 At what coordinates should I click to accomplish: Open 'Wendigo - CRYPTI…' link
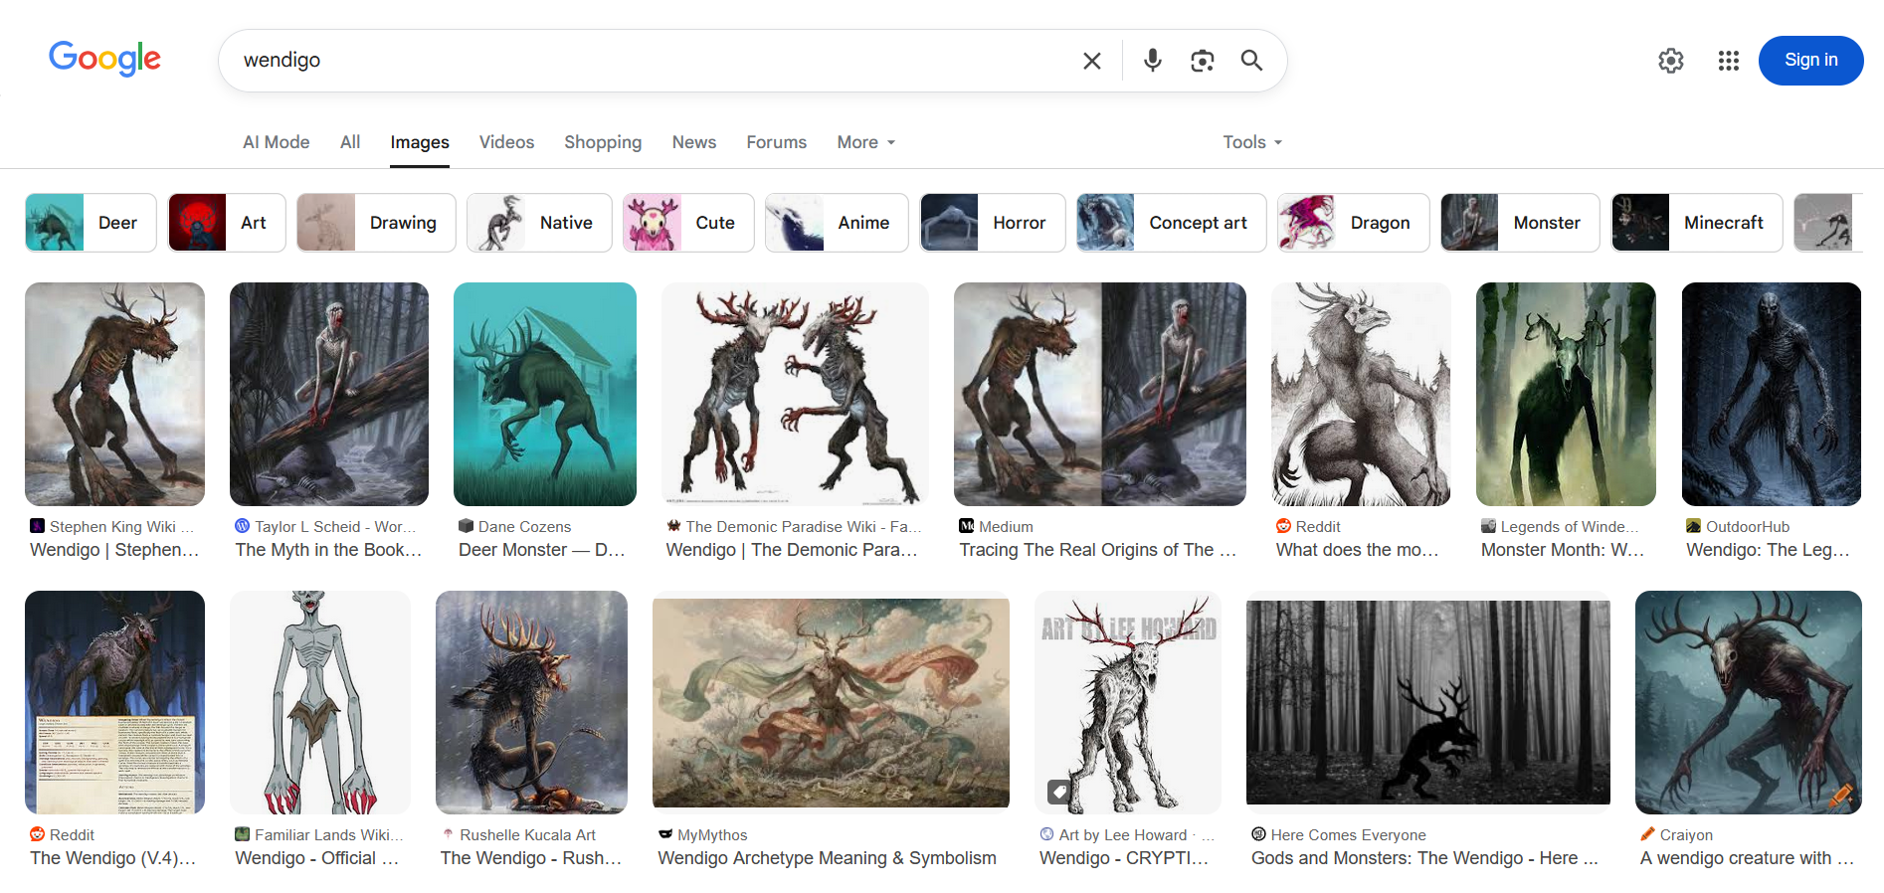tap(1124, 858)
